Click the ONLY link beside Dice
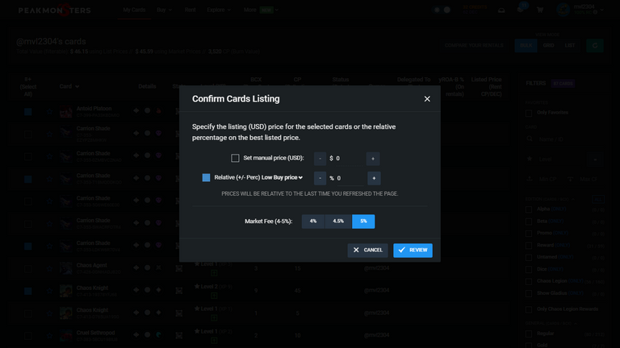Image resolution: width=620 pixels, height=348 pixels. click(556, 269)
